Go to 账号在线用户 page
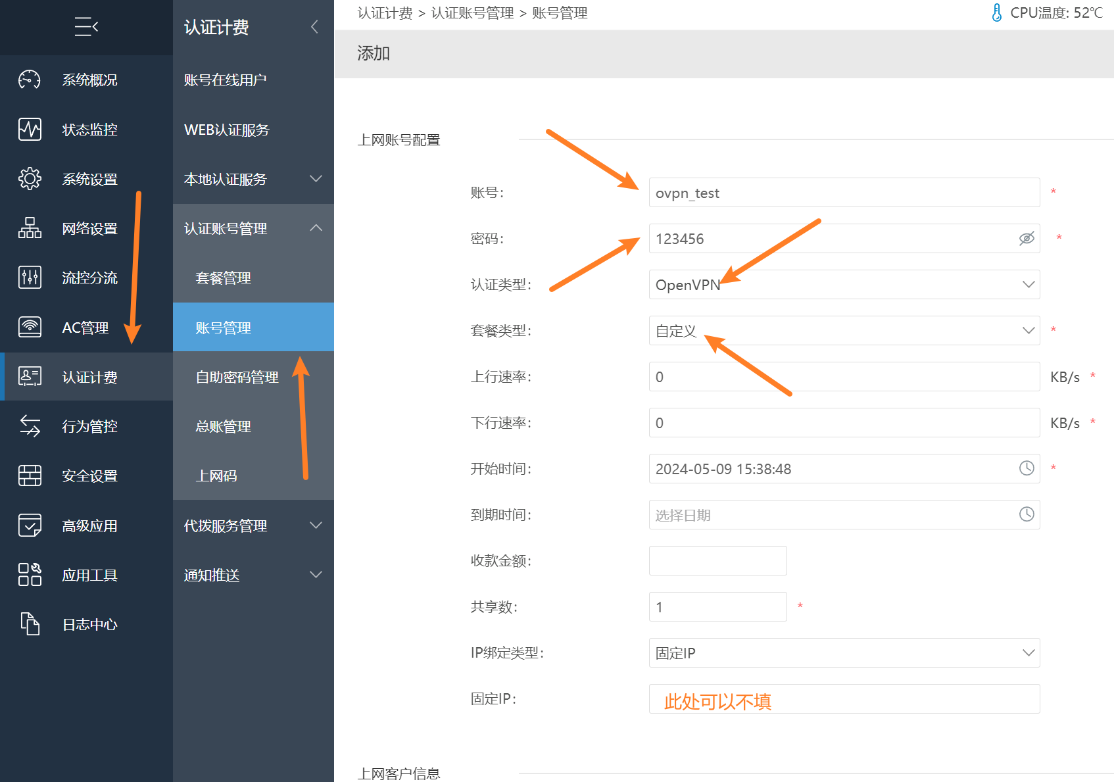The image size is (1114, 782). [225, 80]
